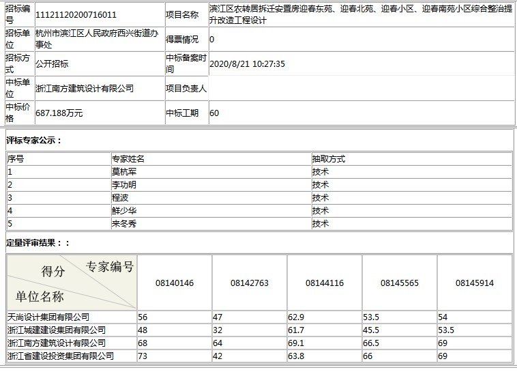
Task: Click score 32 for 浙江城建建设集团
Action: [x=218, y=330]
